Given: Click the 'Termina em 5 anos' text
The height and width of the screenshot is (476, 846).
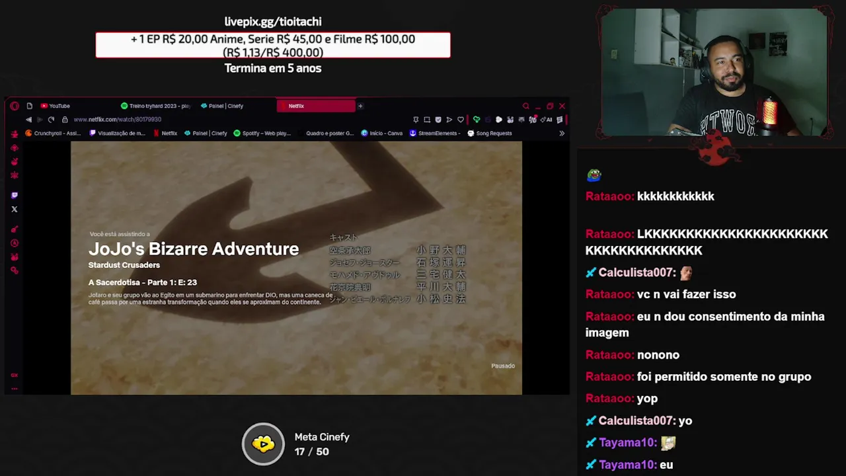Looking at the screenshot, I should point(273,68).
